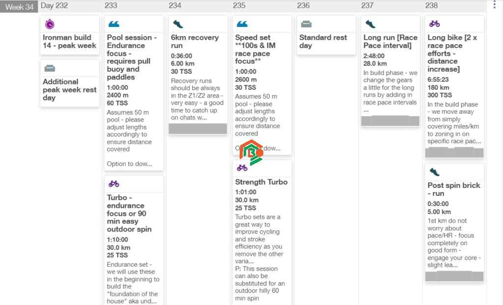
Task: Click the couch icon on Additional peak week rest day
Action: [x=50, y=69]
